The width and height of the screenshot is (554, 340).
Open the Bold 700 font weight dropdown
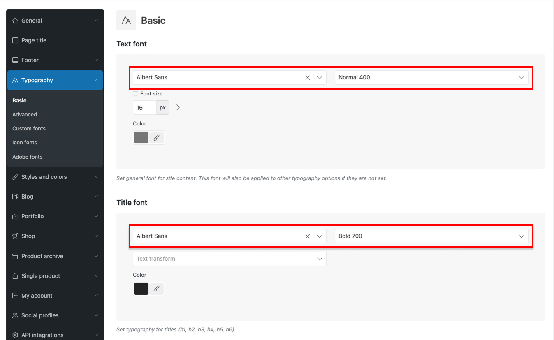pos(431,236)
